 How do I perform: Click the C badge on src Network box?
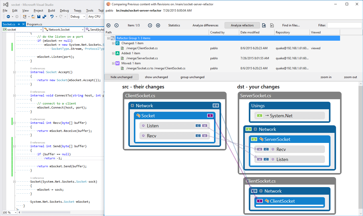tap(216, 105)
